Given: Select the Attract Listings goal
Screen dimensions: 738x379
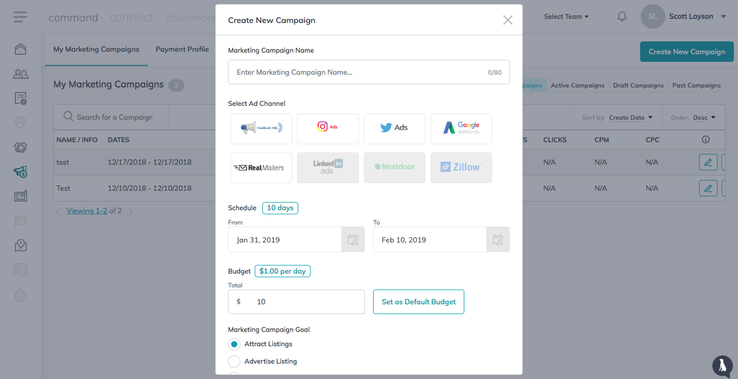Looking at the screenshot, I should pyautogui.click(x=234, y=343).
